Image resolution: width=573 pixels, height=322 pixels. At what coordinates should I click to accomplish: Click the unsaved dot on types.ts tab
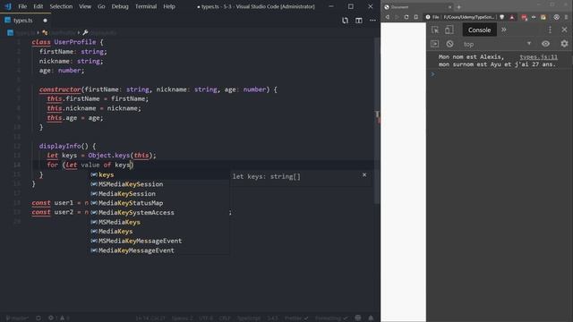(x=45, y=21)
